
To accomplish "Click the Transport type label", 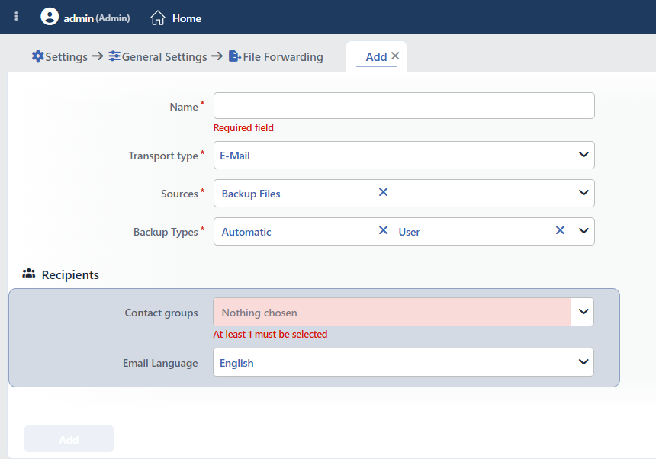I will [x=163, y=156].
